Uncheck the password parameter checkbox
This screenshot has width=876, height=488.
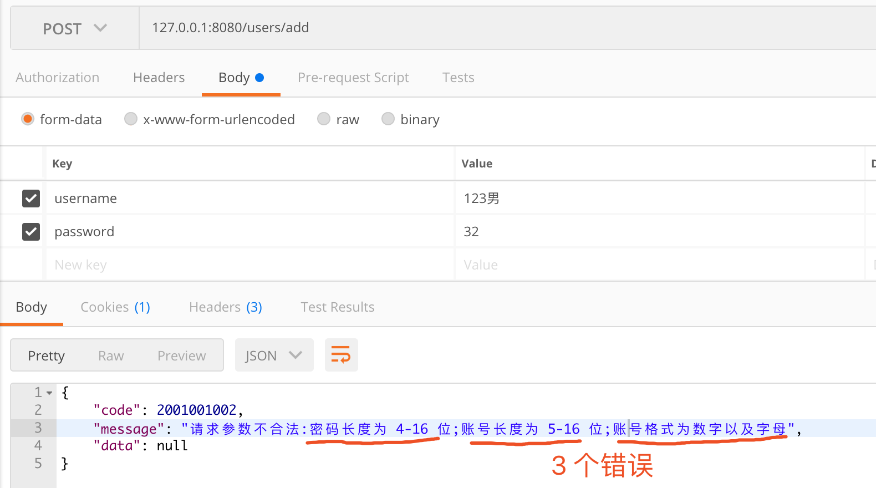point(31,231)
